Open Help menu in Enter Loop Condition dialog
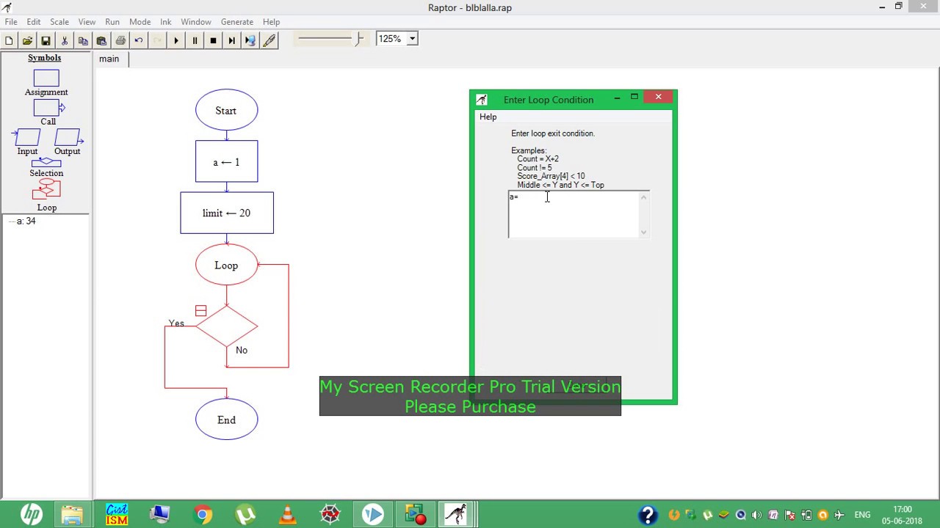Image resolution: width=940 pixels, height=528 pixels. 488,117
